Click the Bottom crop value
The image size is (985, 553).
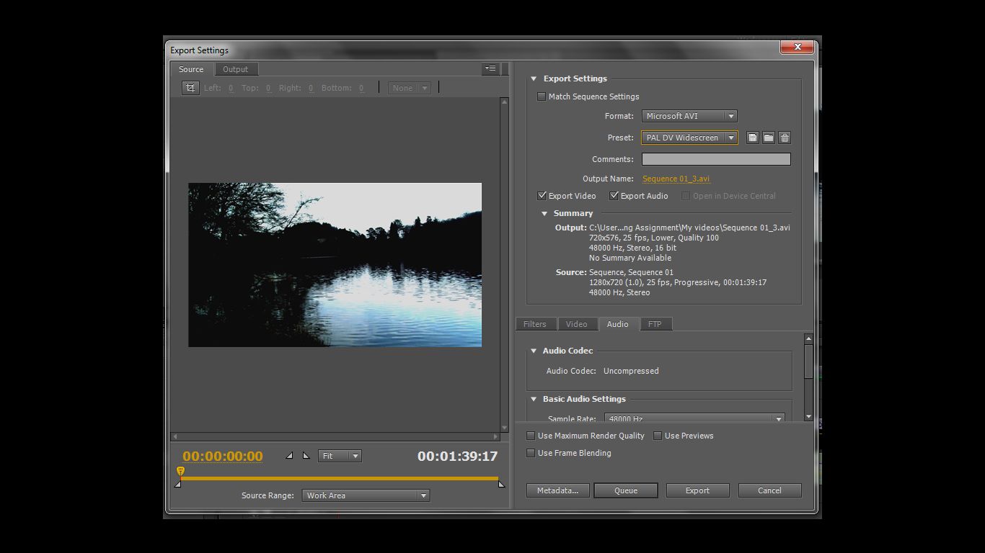click(361, 88)
